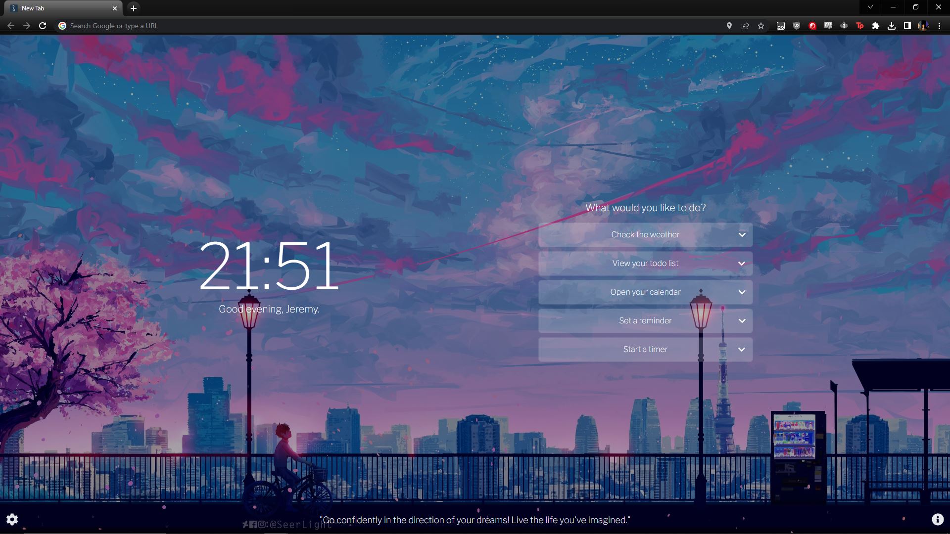Select the Open your calendar option
This screenshot has width=950, height=534.
pyautogui.click(x=645, y=292)
